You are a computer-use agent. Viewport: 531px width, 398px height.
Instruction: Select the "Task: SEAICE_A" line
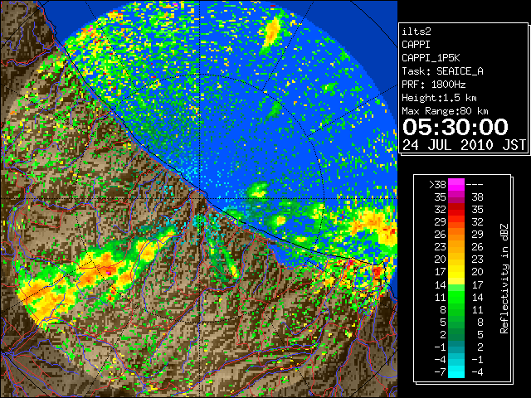coord(442,71)
